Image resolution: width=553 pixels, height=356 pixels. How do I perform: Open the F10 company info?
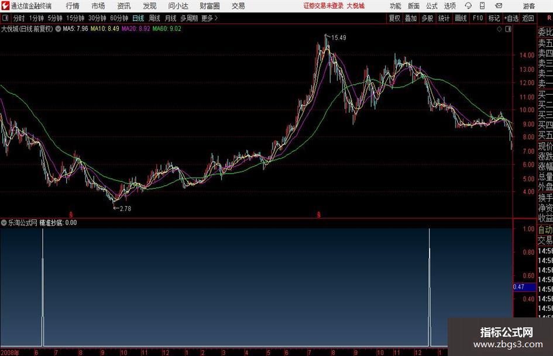click(478, 18)
